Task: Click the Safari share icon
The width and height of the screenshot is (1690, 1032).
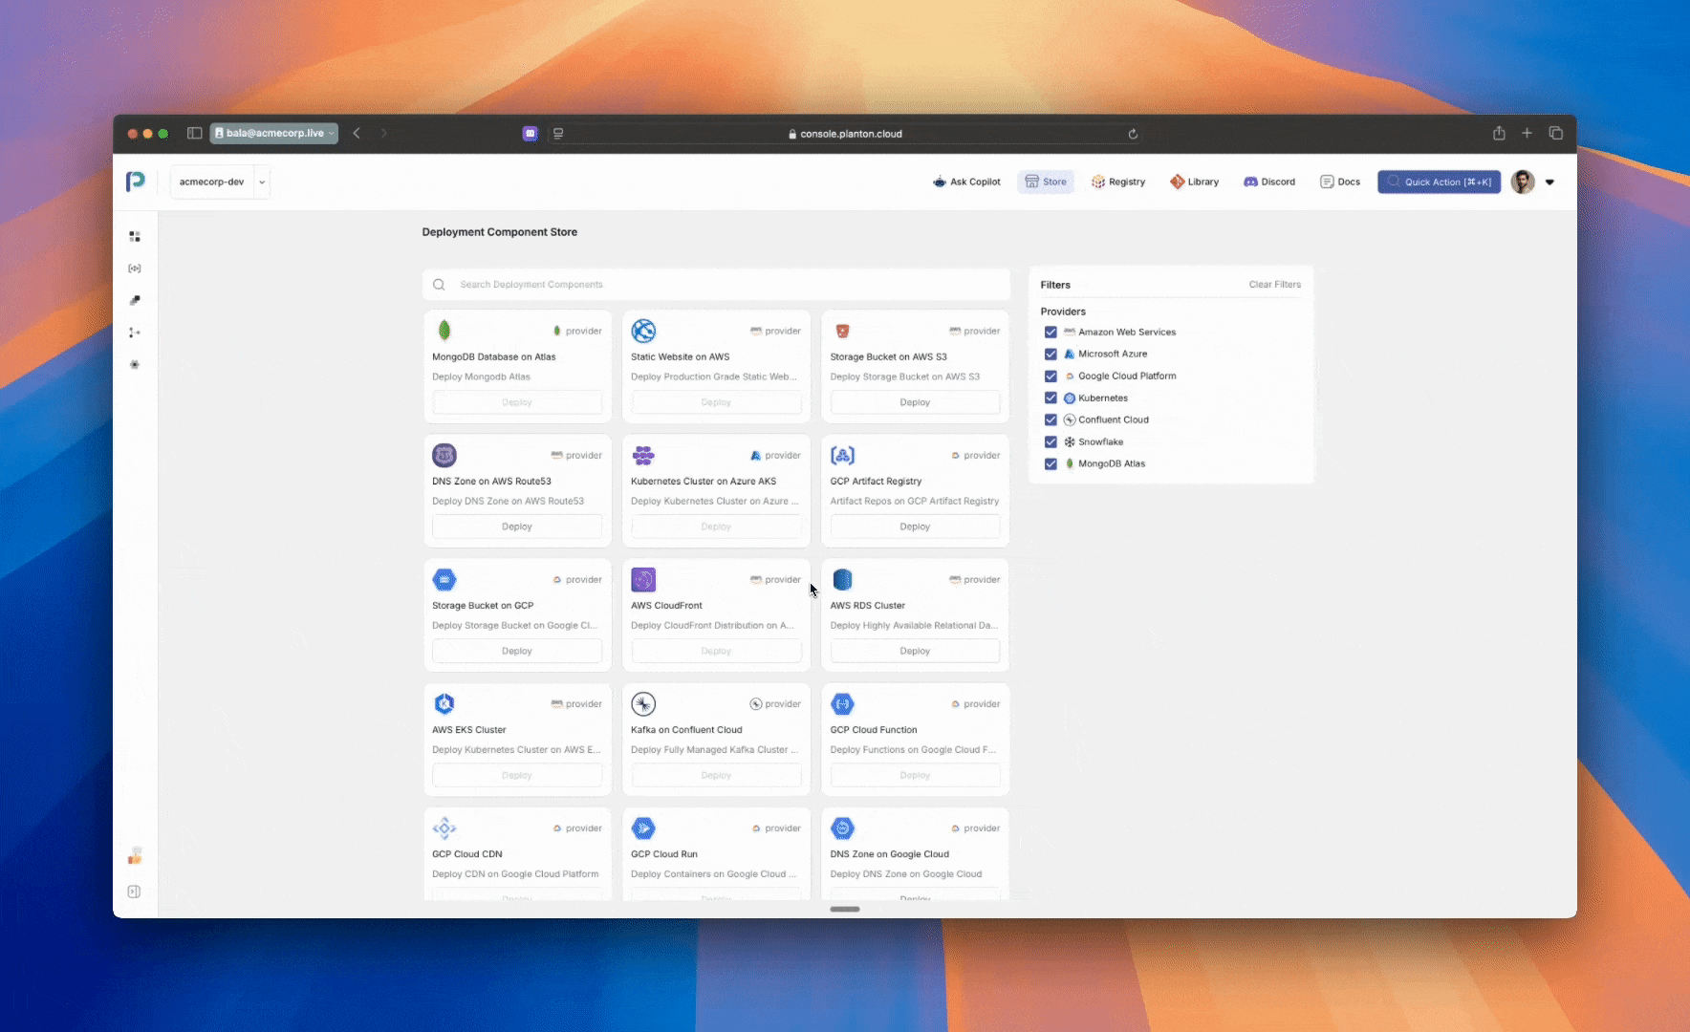Action: (x=1499, y=133)
